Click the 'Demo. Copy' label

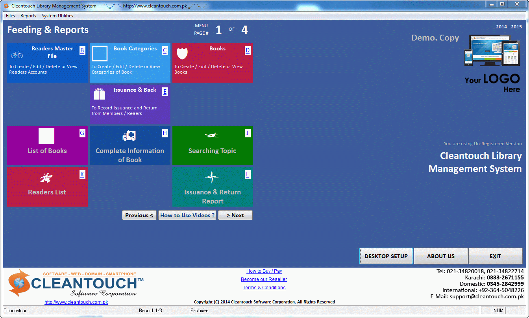coord(435,38)
